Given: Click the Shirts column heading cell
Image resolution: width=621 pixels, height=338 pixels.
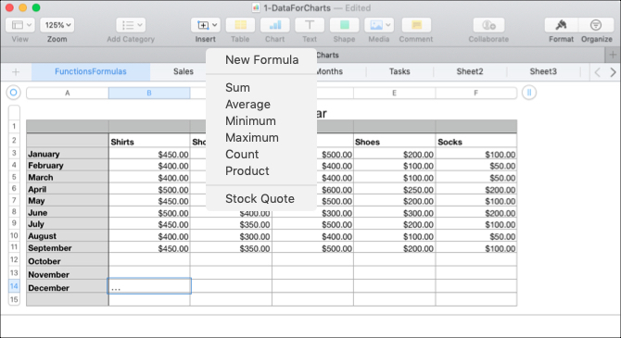Looking at the screenshot, I should (149, 142).
